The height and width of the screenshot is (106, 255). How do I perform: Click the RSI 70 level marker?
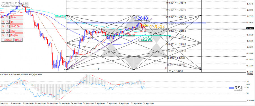pos(248,82)
